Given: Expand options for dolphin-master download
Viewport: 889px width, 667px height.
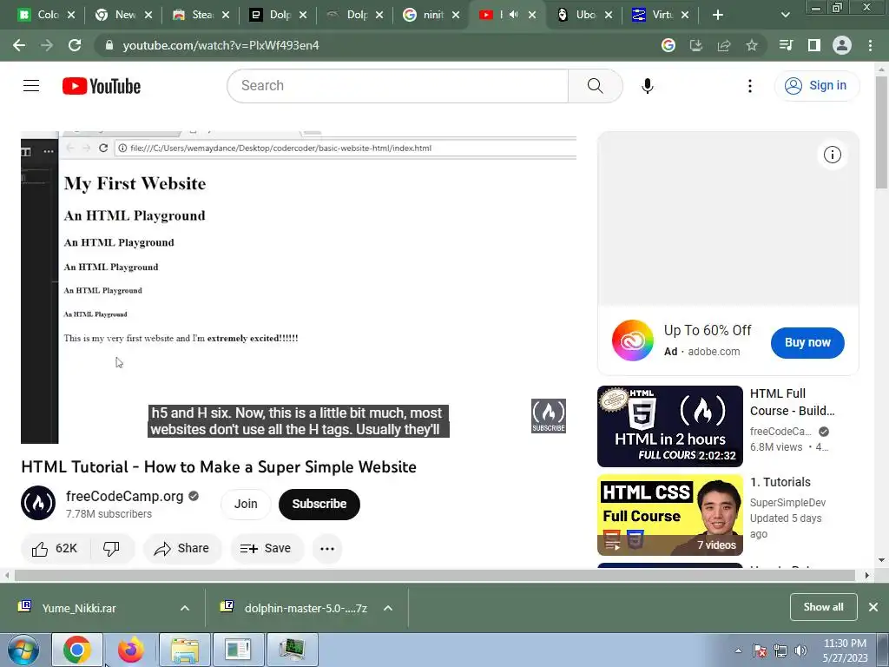Looking at the screenshot, I should (388, 608).
